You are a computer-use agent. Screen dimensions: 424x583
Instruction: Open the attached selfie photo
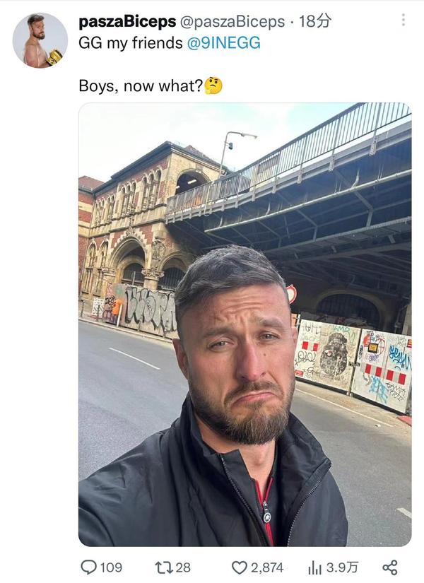[x=245, y=324]
